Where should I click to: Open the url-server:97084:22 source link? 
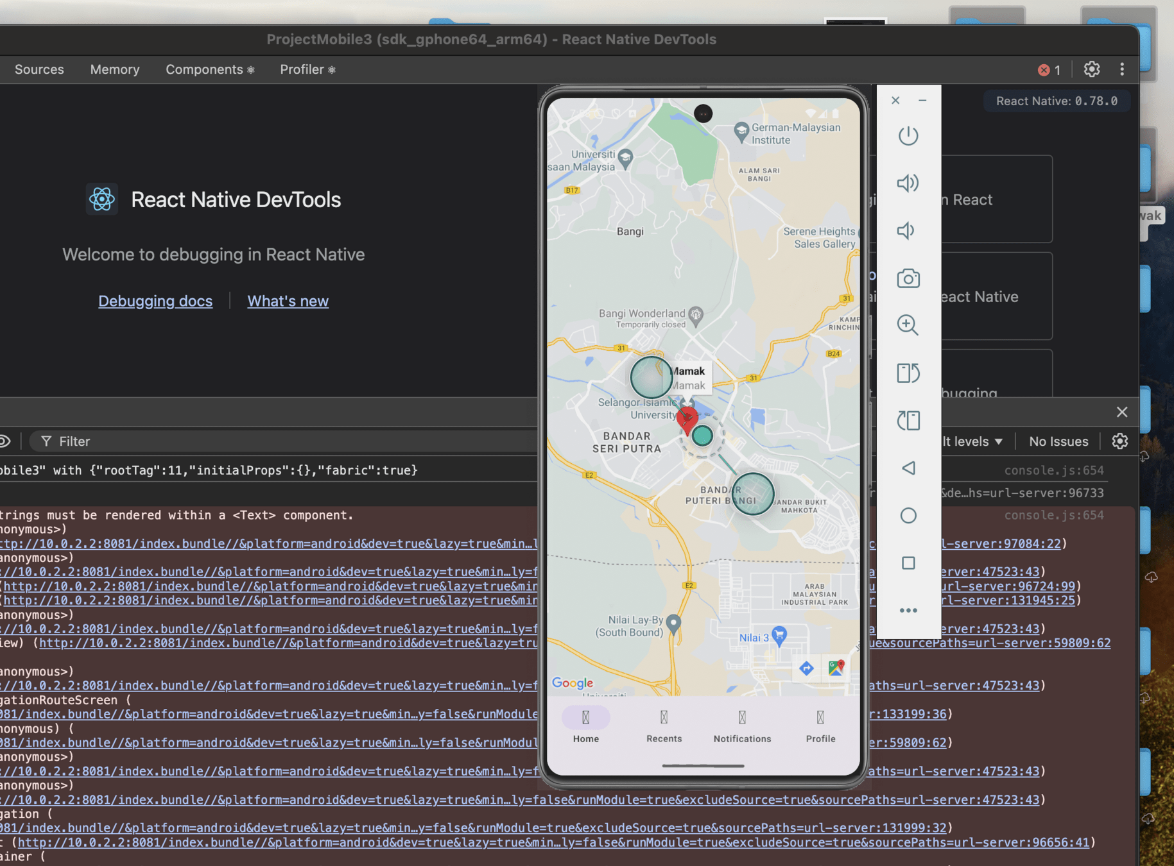coord(1000,543)
